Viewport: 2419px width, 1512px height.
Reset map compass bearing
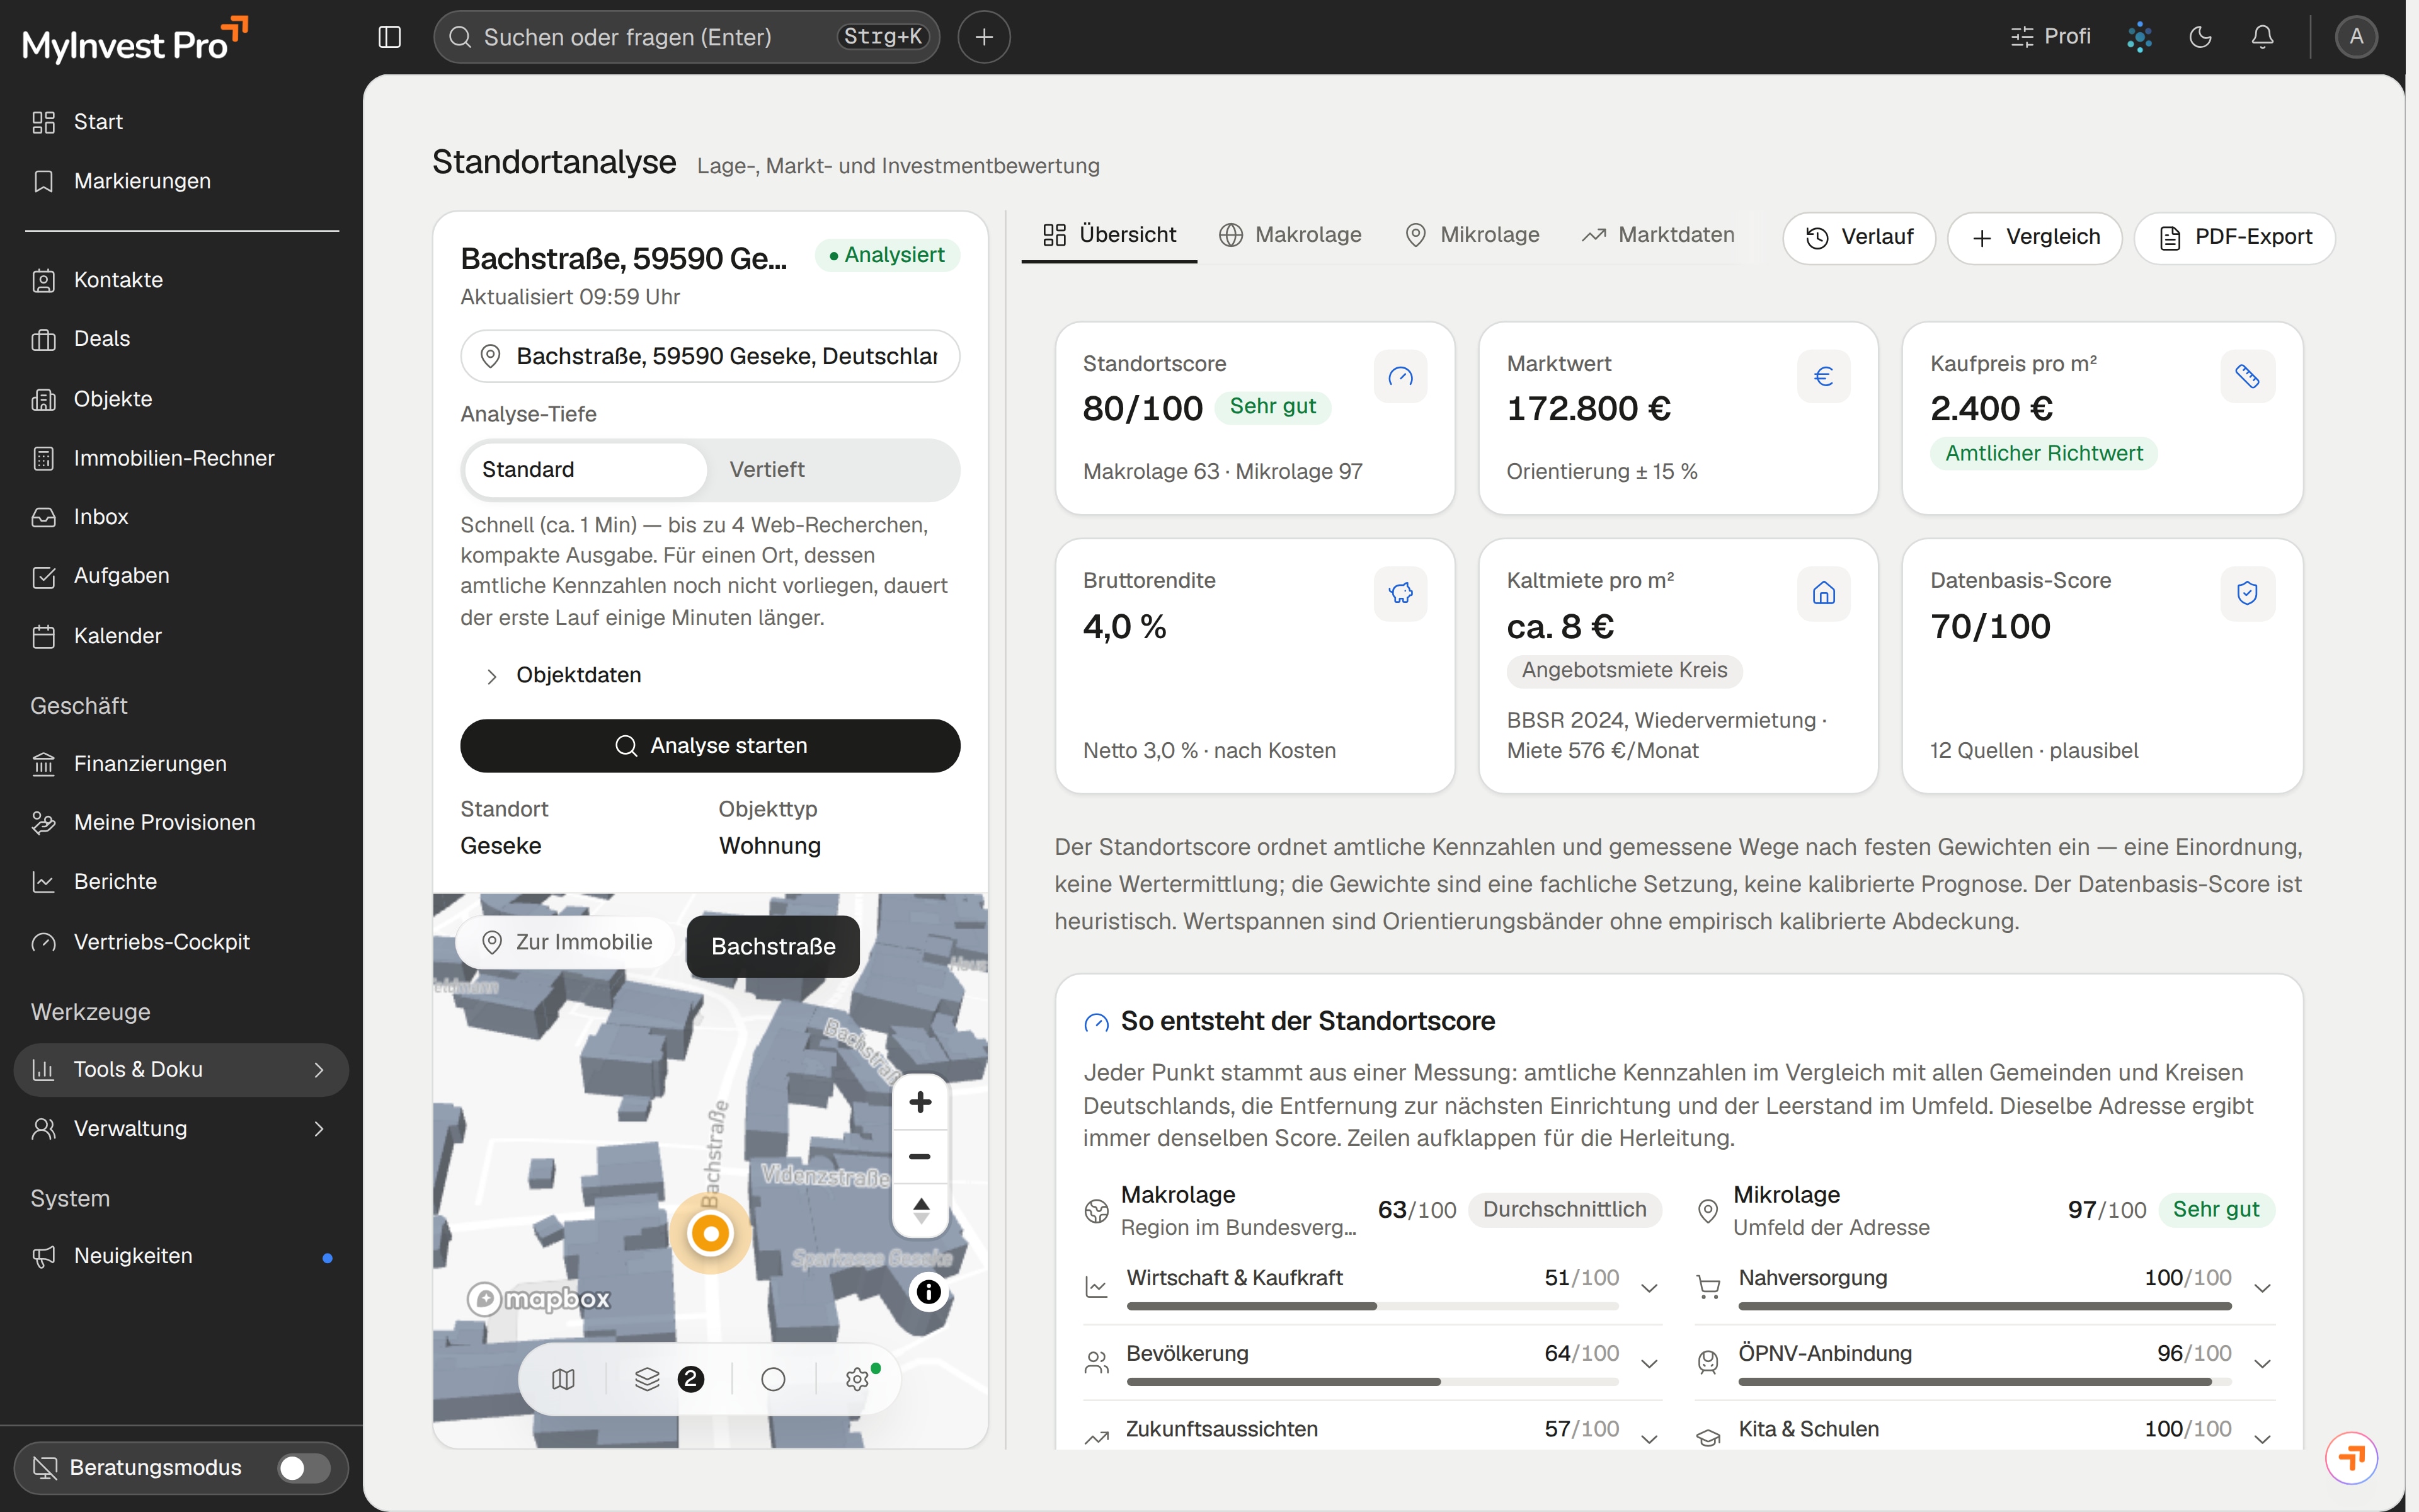point(920,1210)
